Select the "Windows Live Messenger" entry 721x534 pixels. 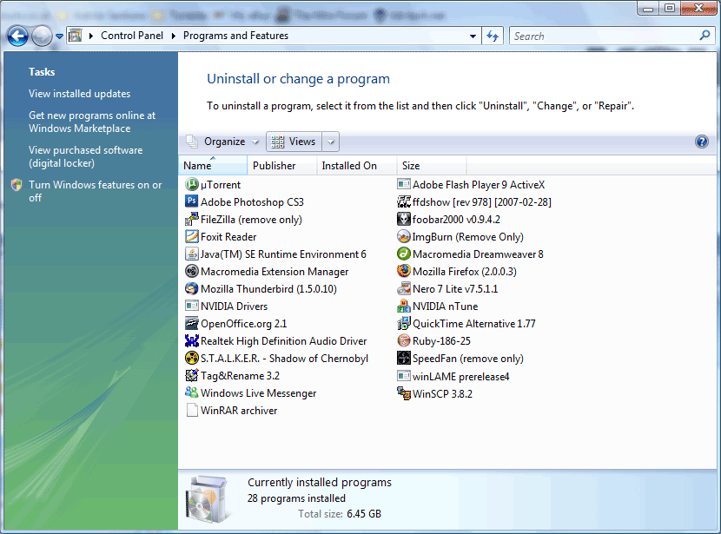click(x=250, y=393)
